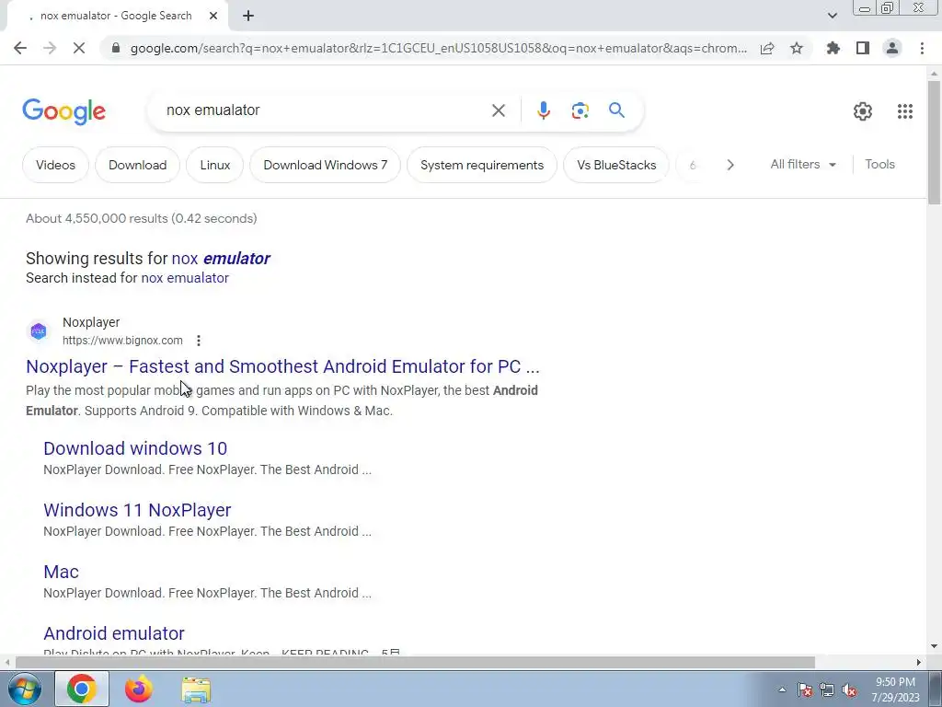The height and width of the screenshot is (707, 942).
Task: Open Noxplayer Fastest and Smoothest Android Emulator result
Action: (x=282, y=366)
